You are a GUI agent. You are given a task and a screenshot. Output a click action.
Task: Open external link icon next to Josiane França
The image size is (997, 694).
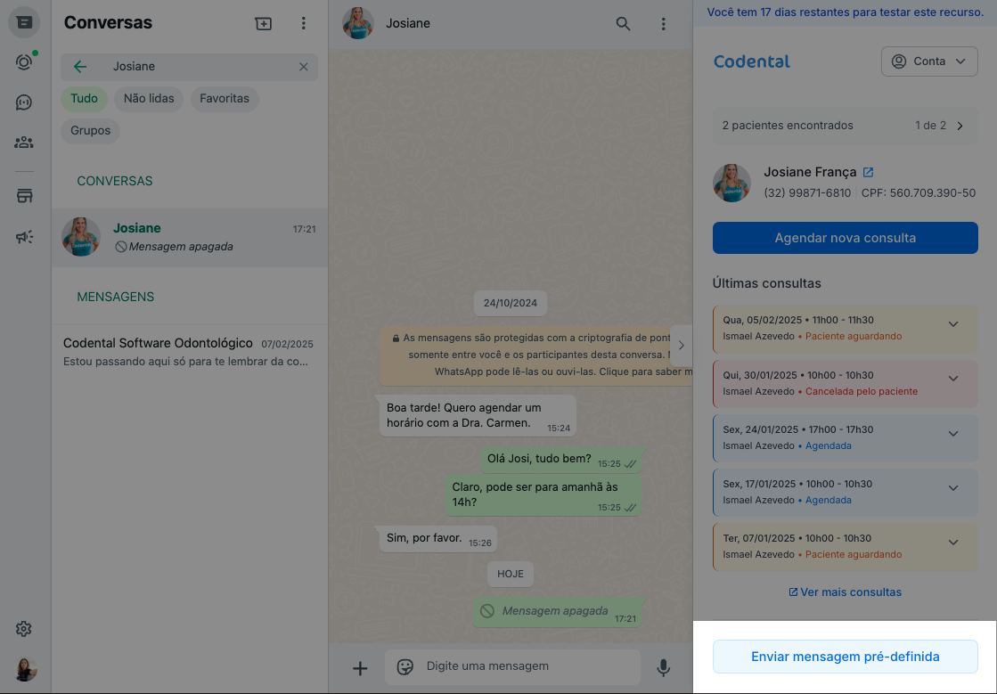(868, 172)
